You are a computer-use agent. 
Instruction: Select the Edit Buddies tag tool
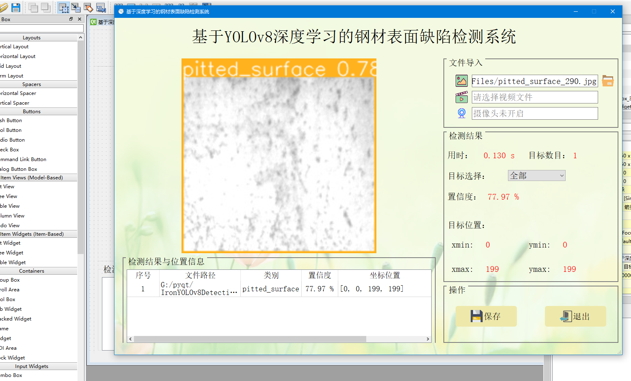88,7
